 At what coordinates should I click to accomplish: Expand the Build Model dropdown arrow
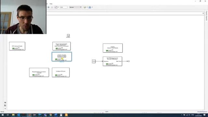pyautogui.click(x=92, y=7)
